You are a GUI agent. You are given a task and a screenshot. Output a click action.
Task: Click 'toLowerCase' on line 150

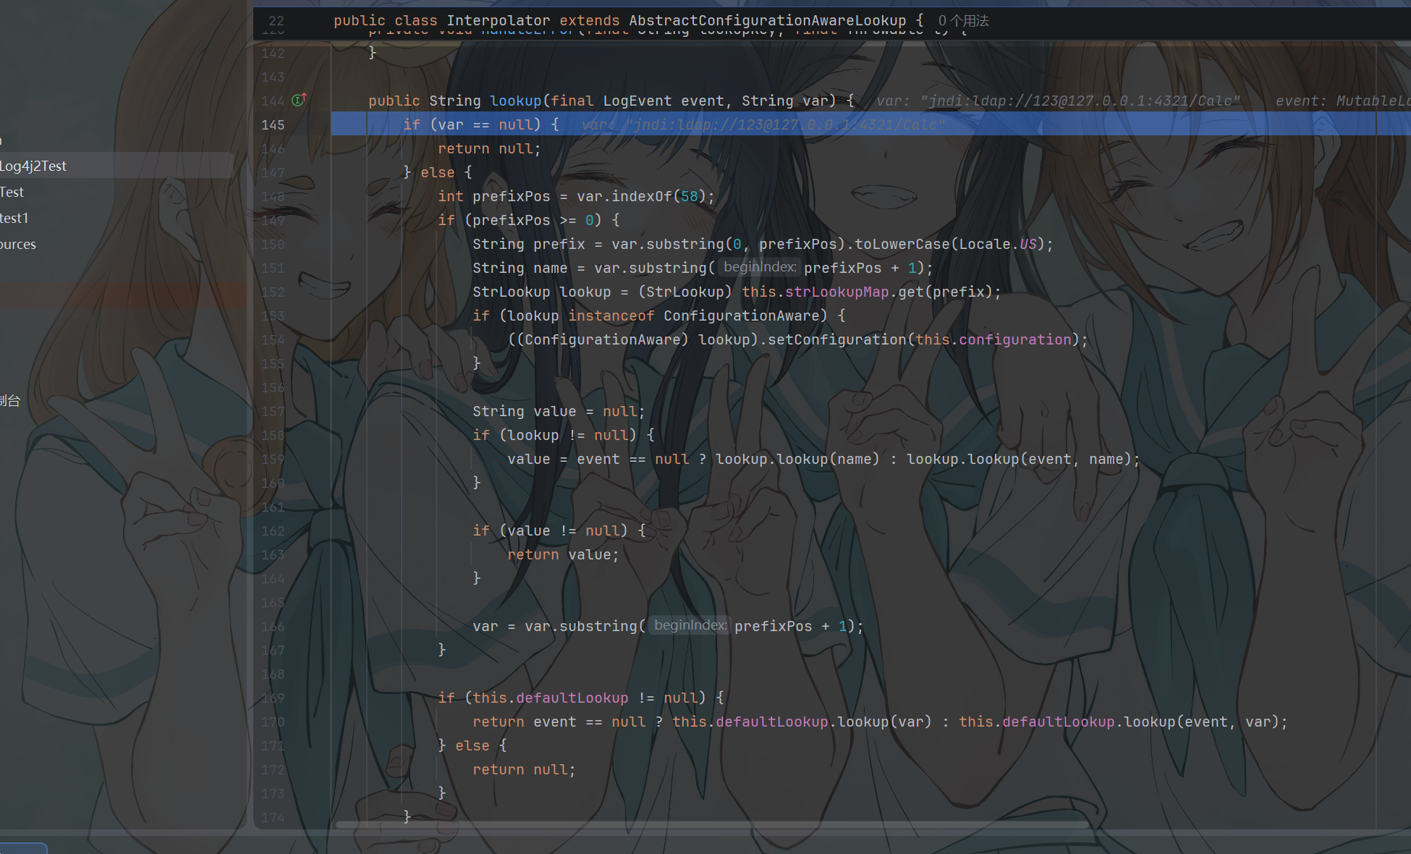tap(902, 244)
